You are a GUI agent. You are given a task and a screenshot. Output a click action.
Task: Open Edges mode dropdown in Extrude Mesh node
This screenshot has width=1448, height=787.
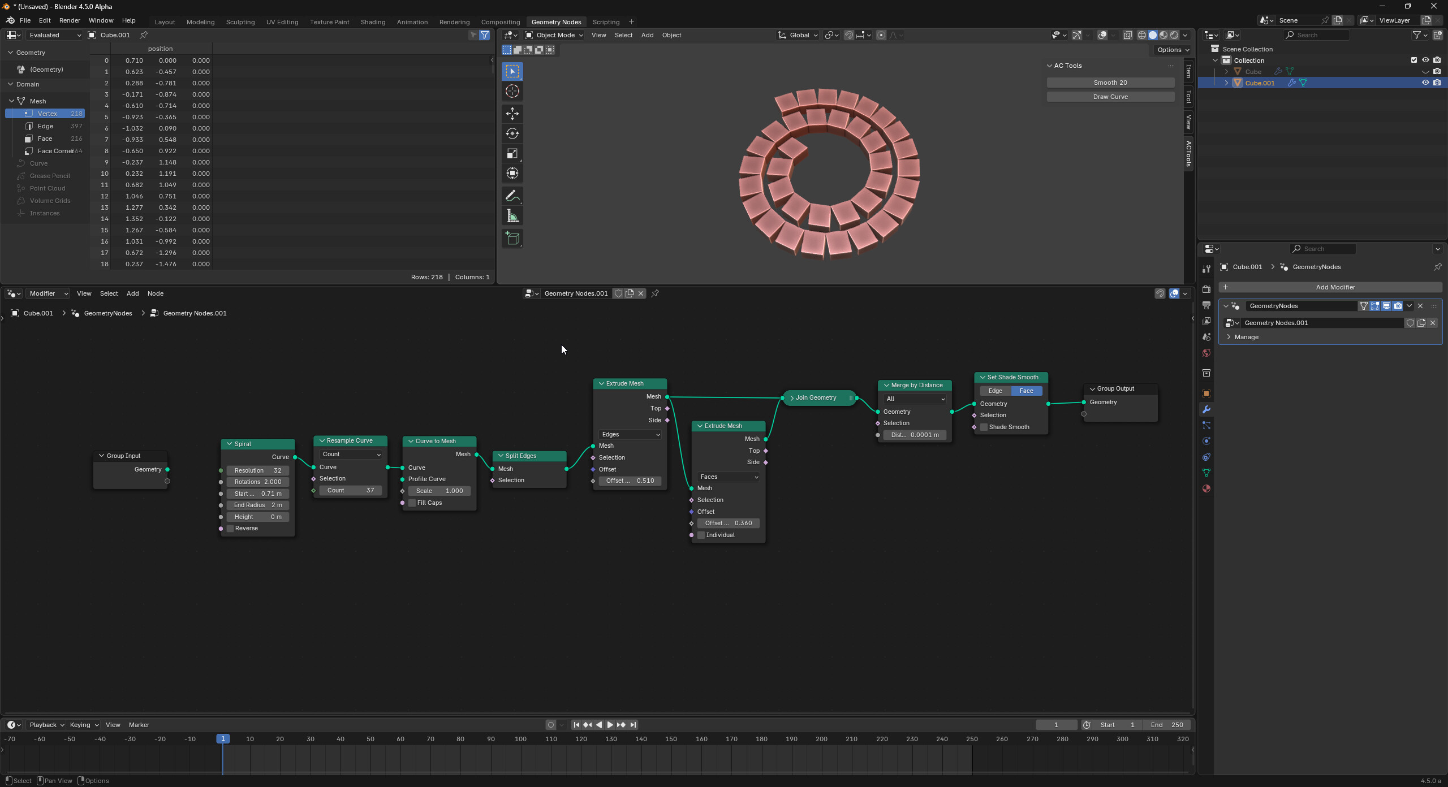[630, 435]
